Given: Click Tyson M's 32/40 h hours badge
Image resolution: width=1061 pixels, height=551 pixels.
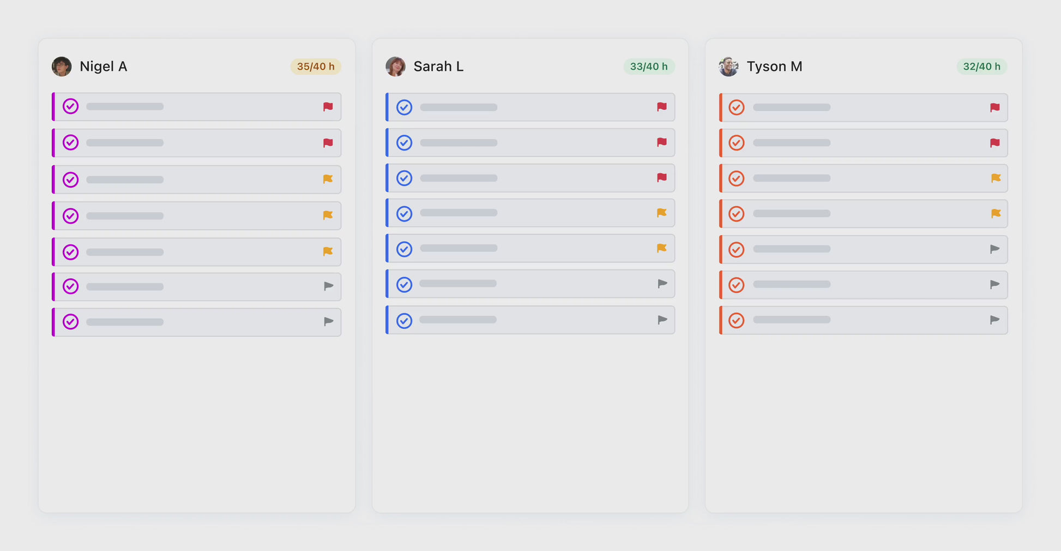Looking at the screenshot, I should [x=981, y=67].
